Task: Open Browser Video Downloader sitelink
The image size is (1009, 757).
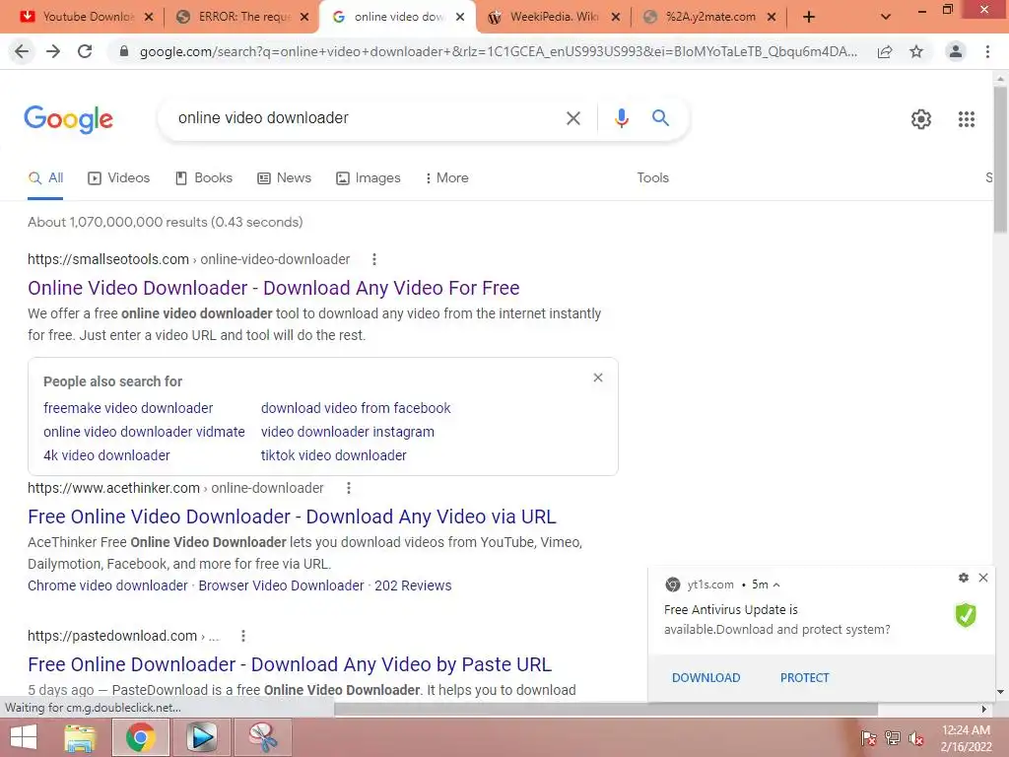Action: pos(281,585)
